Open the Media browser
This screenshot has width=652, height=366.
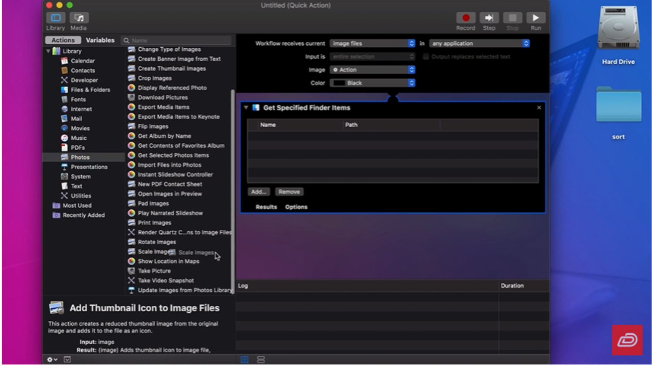79,18
